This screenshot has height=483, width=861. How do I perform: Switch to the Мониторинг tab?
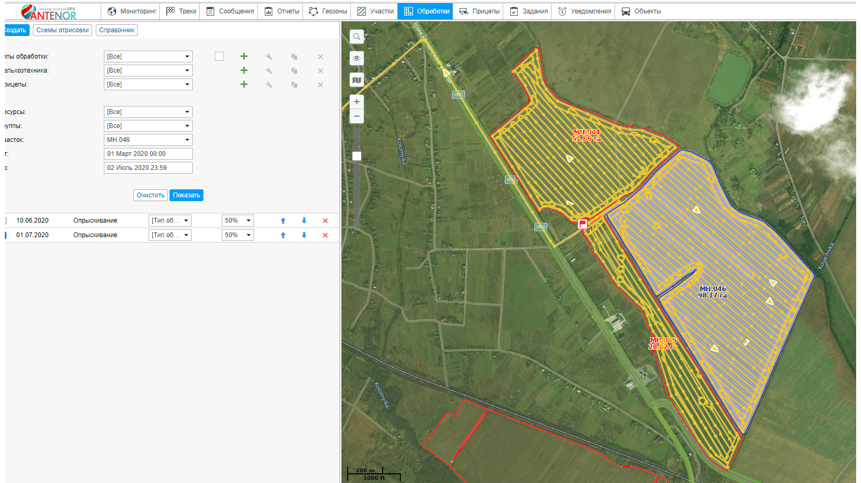point(132,11)
